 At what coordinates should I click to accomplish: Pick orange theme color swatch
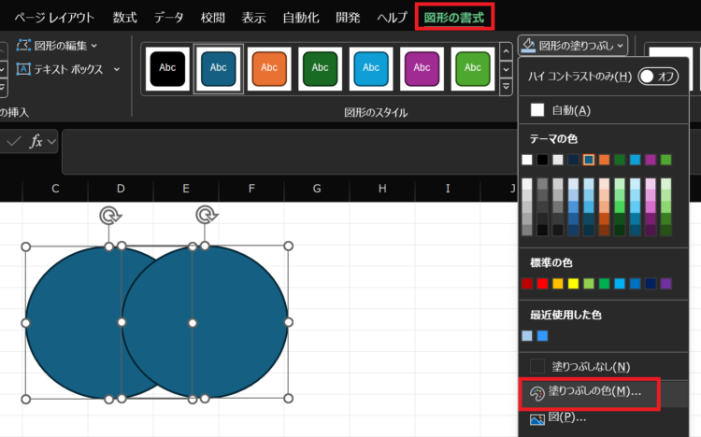coord(604,160)
